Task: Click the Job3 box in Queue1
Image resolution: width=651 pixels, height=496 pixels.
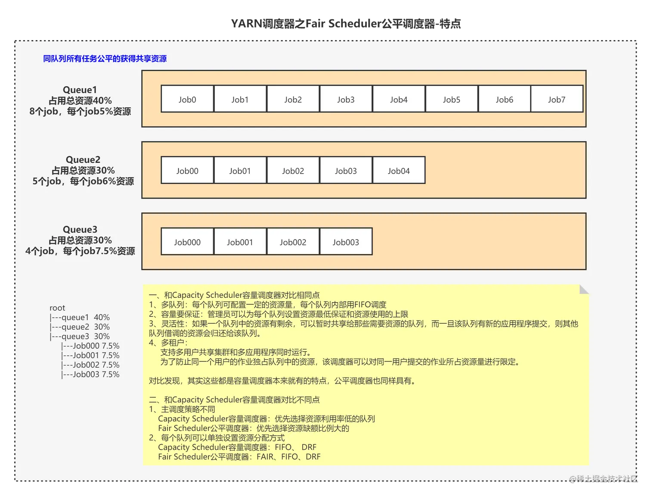Action: coord(346,99)
